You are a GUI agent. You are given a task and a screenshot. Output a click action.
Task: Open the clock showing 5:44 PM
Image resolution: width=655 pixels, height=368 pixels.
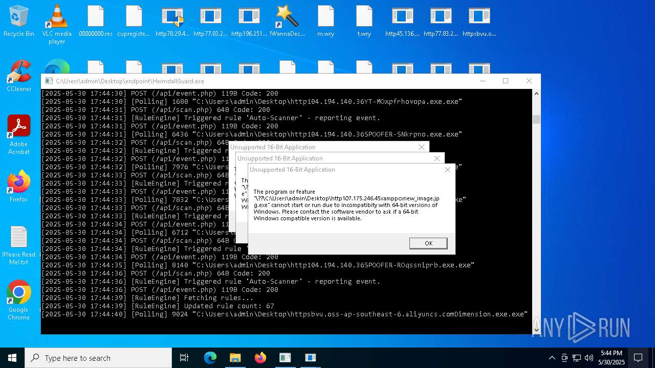coord(612,358)
